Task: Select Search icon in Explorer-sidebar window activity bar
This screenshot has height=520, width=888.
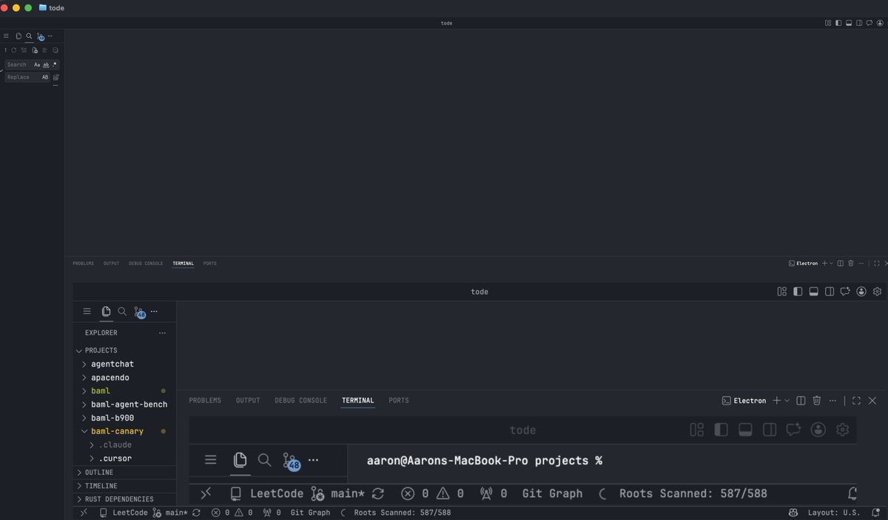Action: tap(122, 312)
